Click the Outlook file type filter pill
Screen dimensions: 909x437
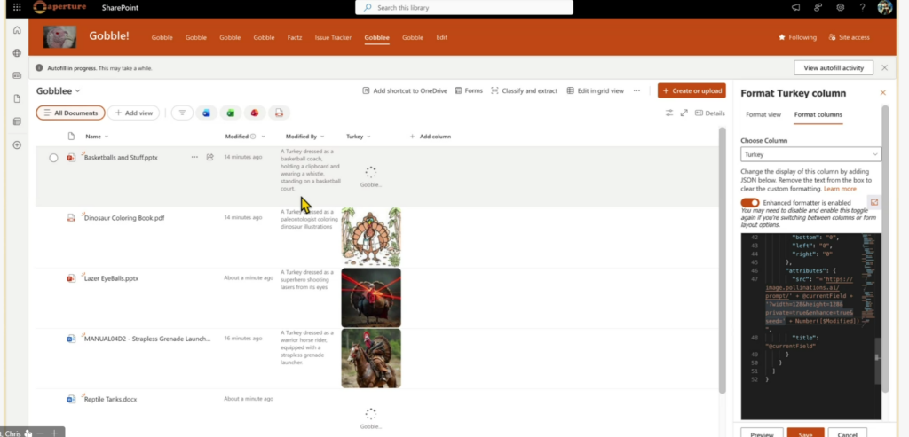207,113
